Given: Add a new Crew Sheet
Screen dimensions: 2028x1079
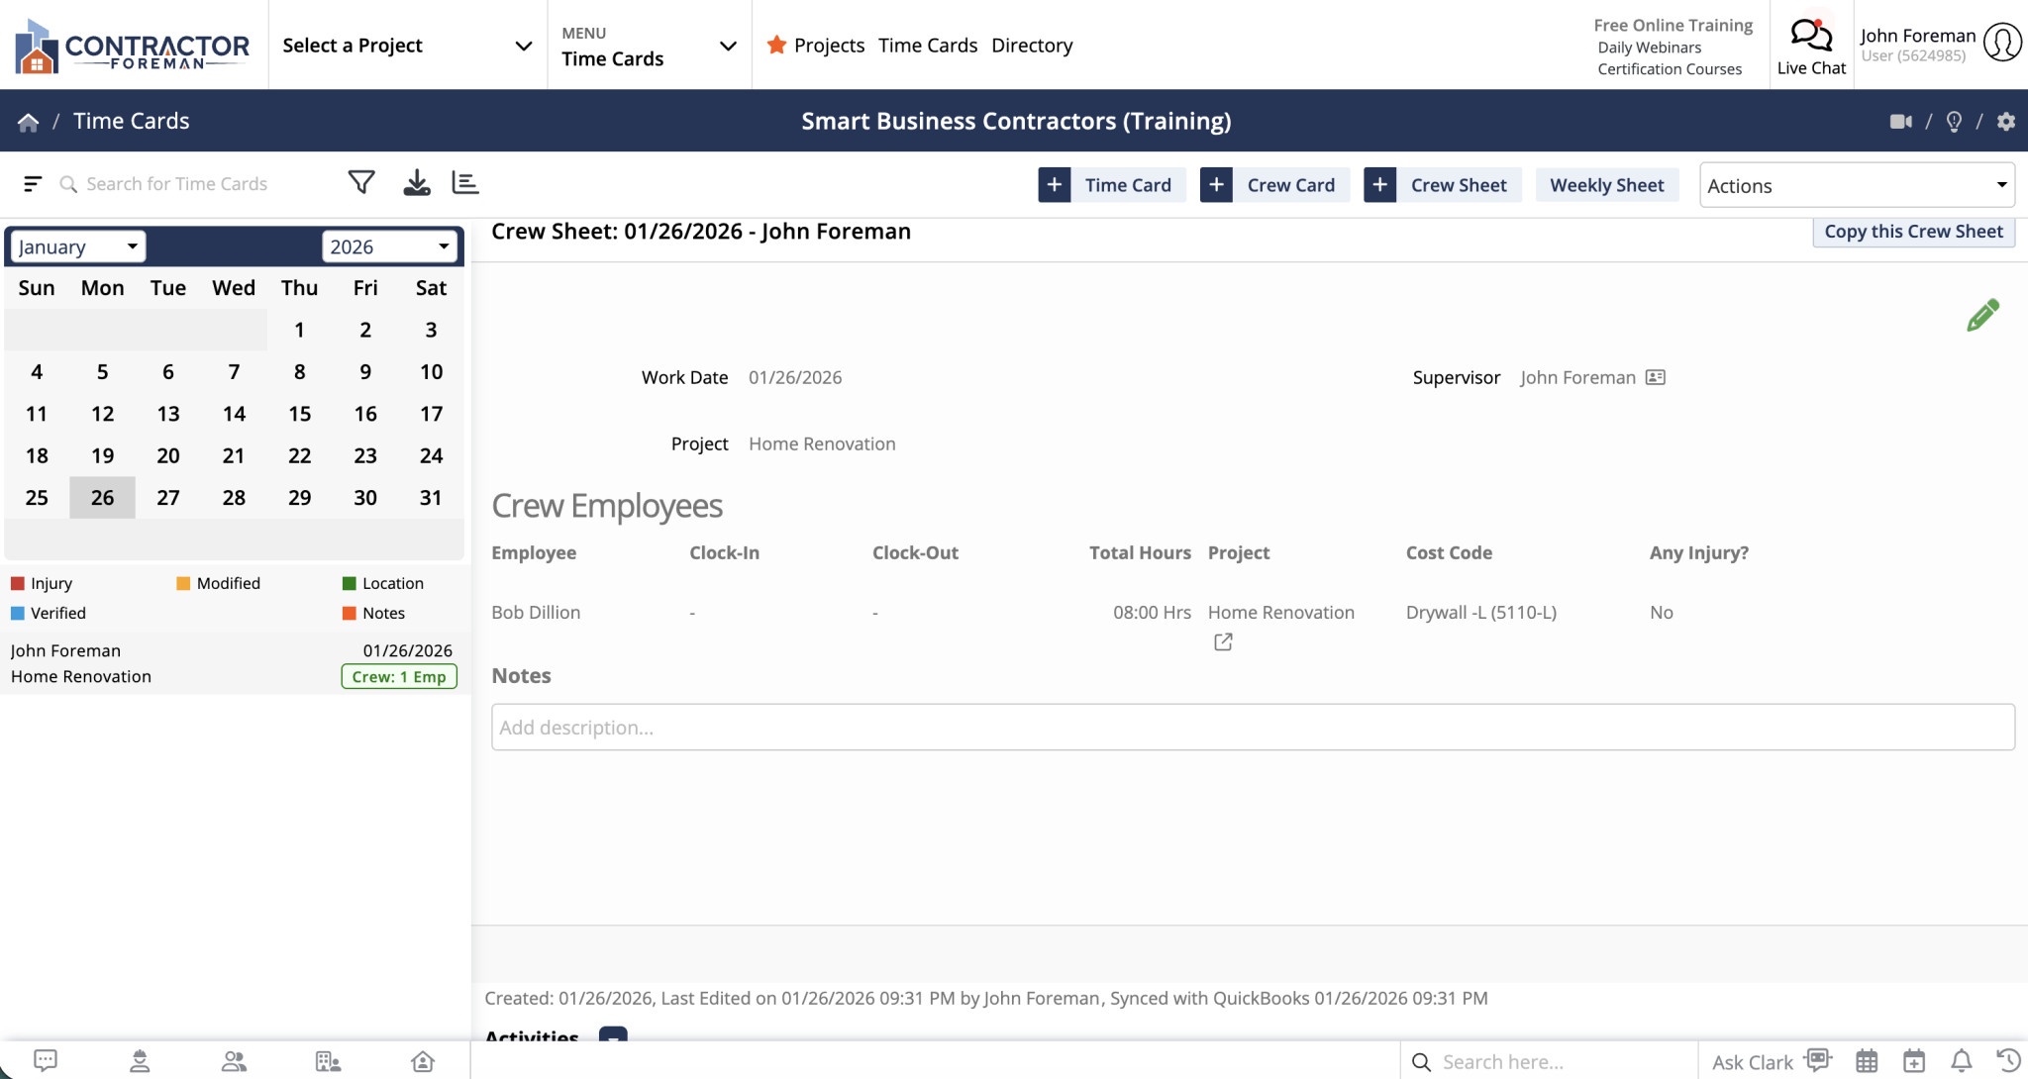Looking at the screenshot, I should pos(1442,185).
